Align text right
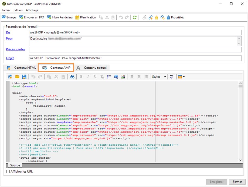248x187 pixels. [x=146, y=77]
